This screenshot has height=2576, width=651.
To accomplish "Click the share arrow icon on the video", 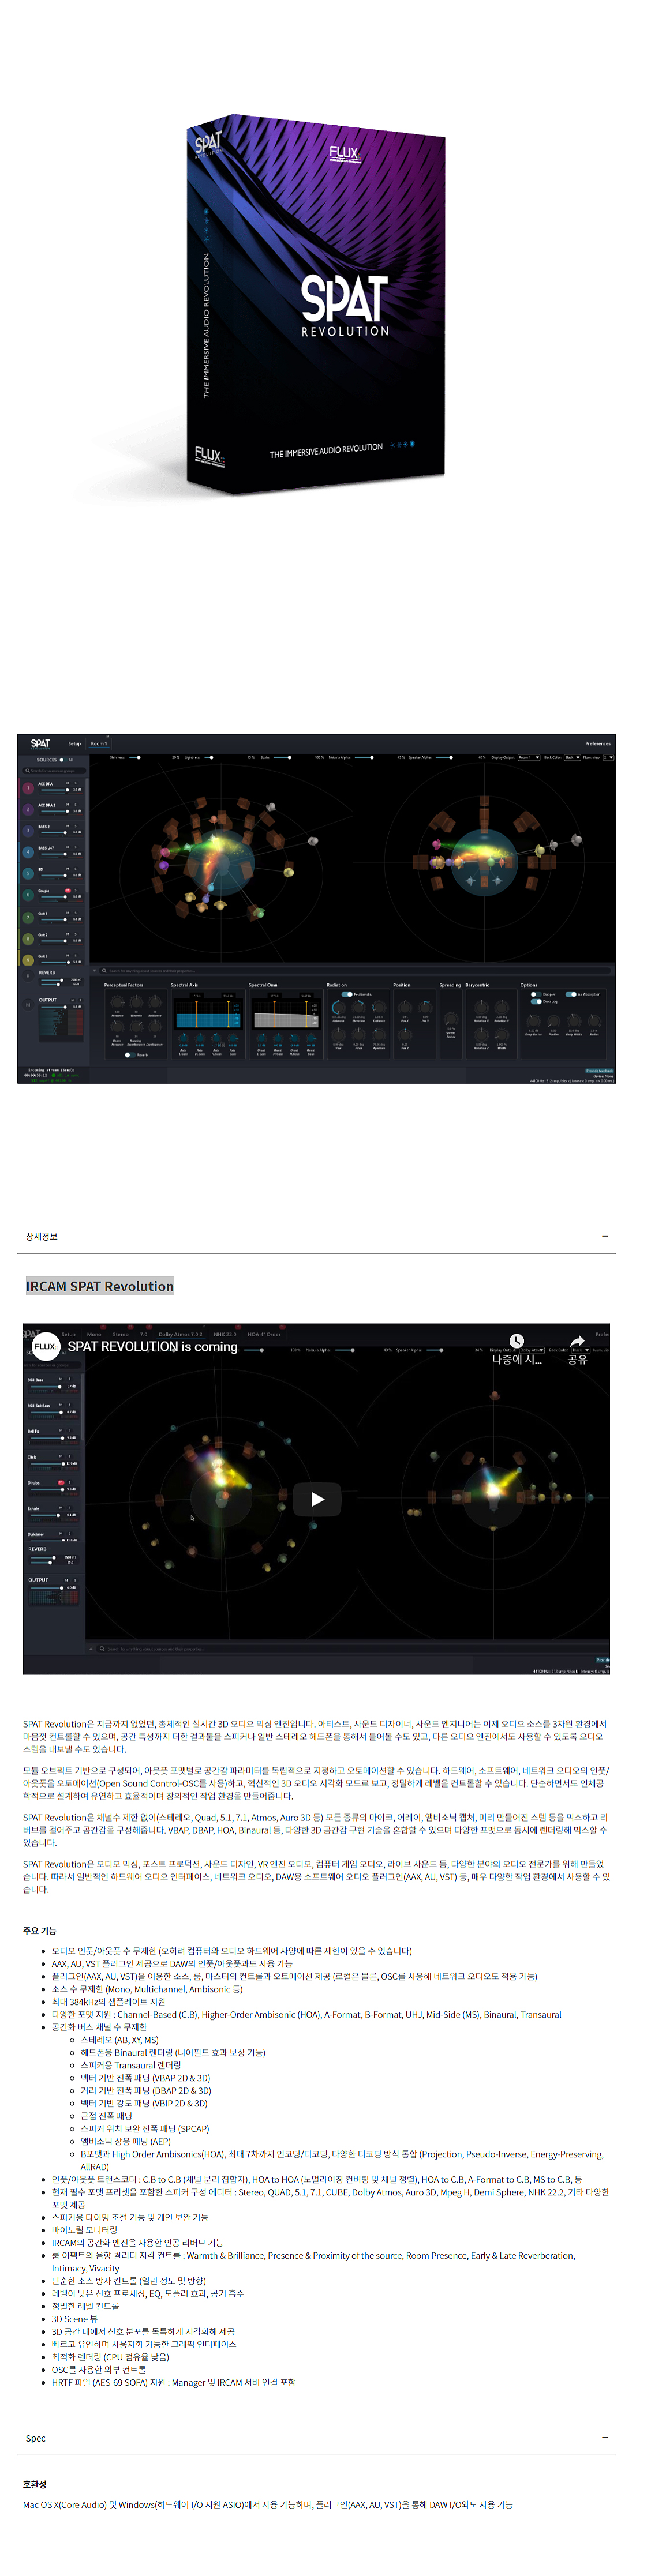I will pyautogui.click(x=577, y=1341).
